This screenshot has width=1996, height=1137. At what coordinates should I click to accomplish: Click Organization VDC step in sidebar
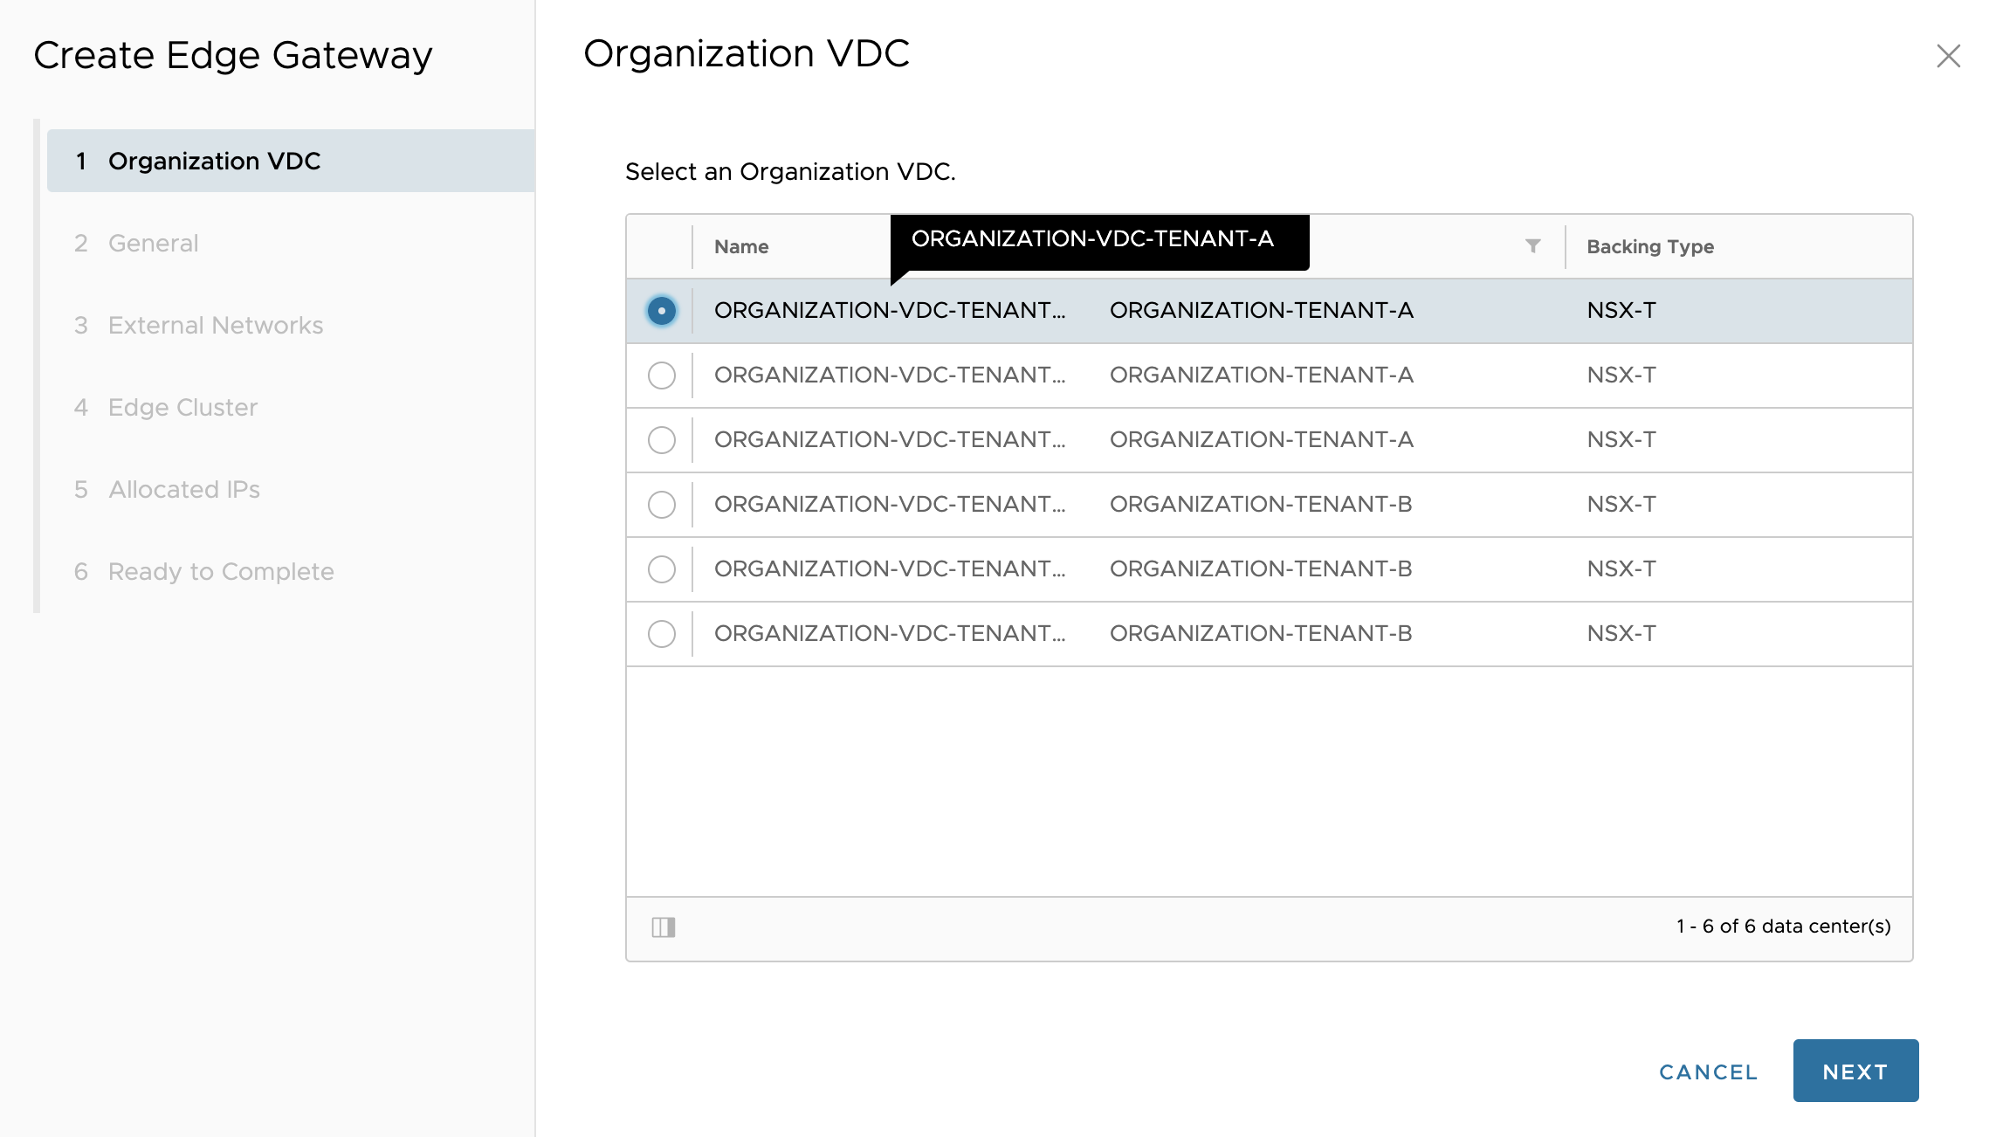coord(214,162)
